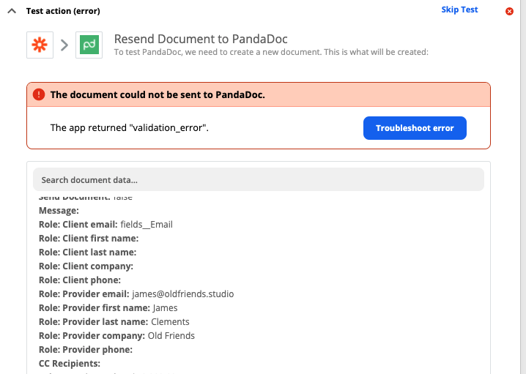526x374 pixels.
Task: Click the CC Recipients row
Action: (x=70, y=364)
